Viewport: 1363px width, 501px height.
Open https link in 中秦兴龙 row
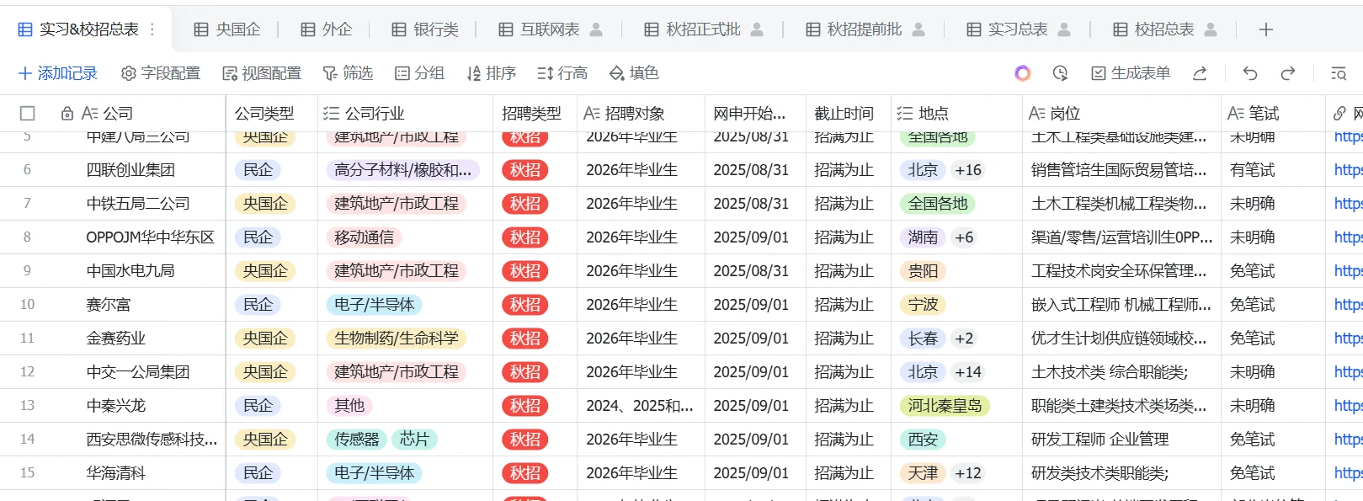(1348, 406)
